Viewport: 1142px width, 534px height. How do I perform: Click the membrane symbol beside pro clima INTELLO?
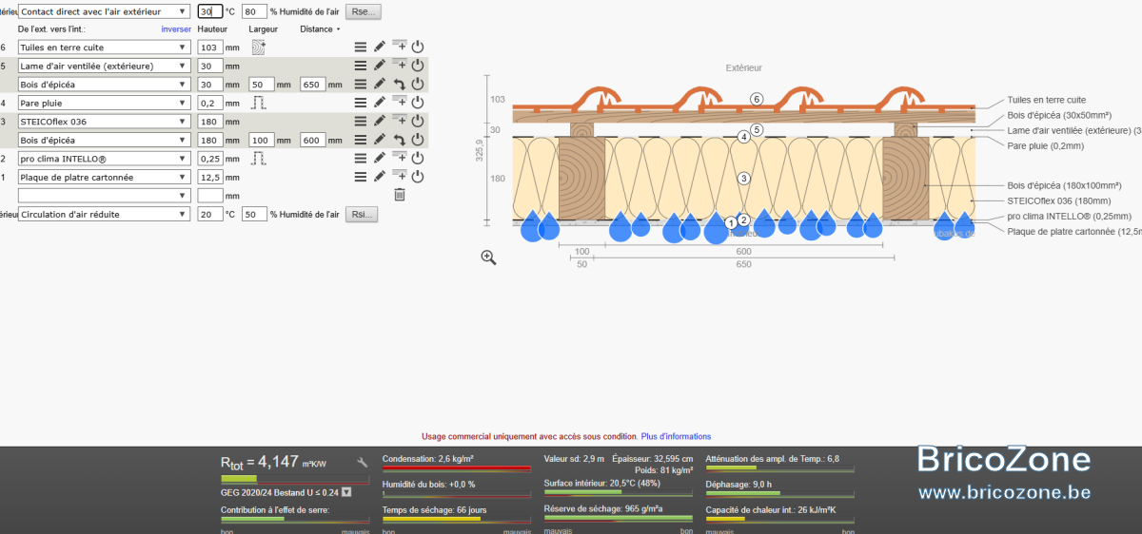click(258, 158)
